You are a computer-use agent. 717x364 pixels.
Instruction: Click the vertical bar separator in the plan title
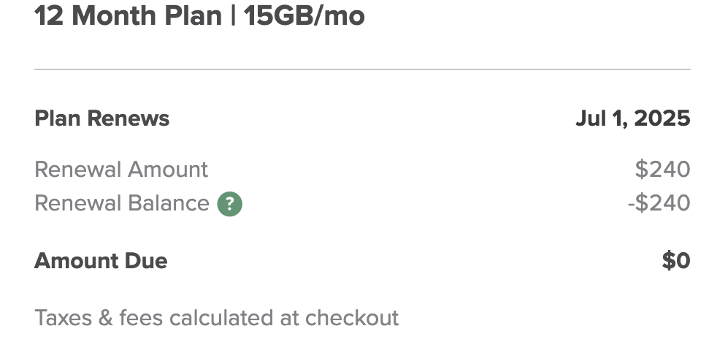click(x=233, y=15)
